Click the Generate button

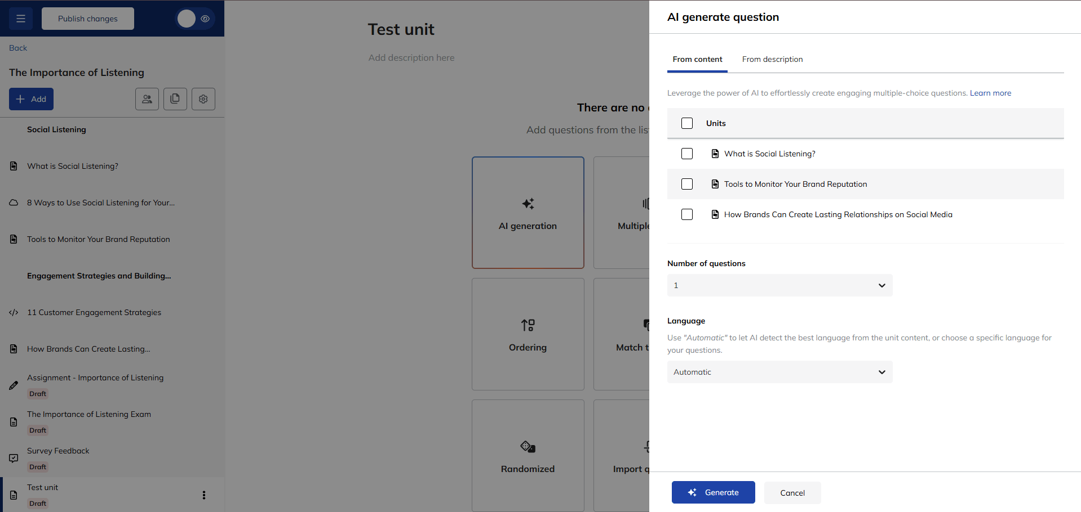pos(713,492)
